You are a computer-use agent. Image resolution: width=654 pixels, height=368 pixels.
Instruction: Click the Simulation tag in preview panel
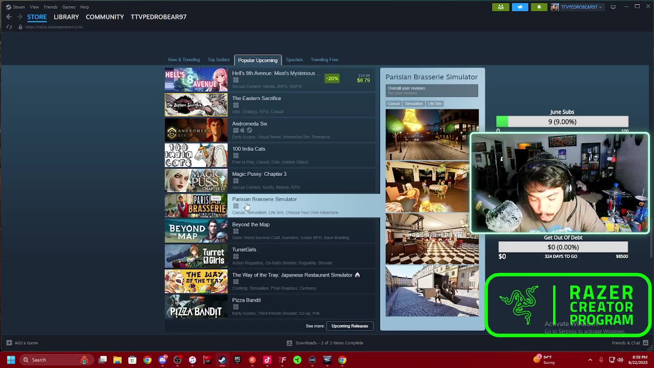pos(414,104)
